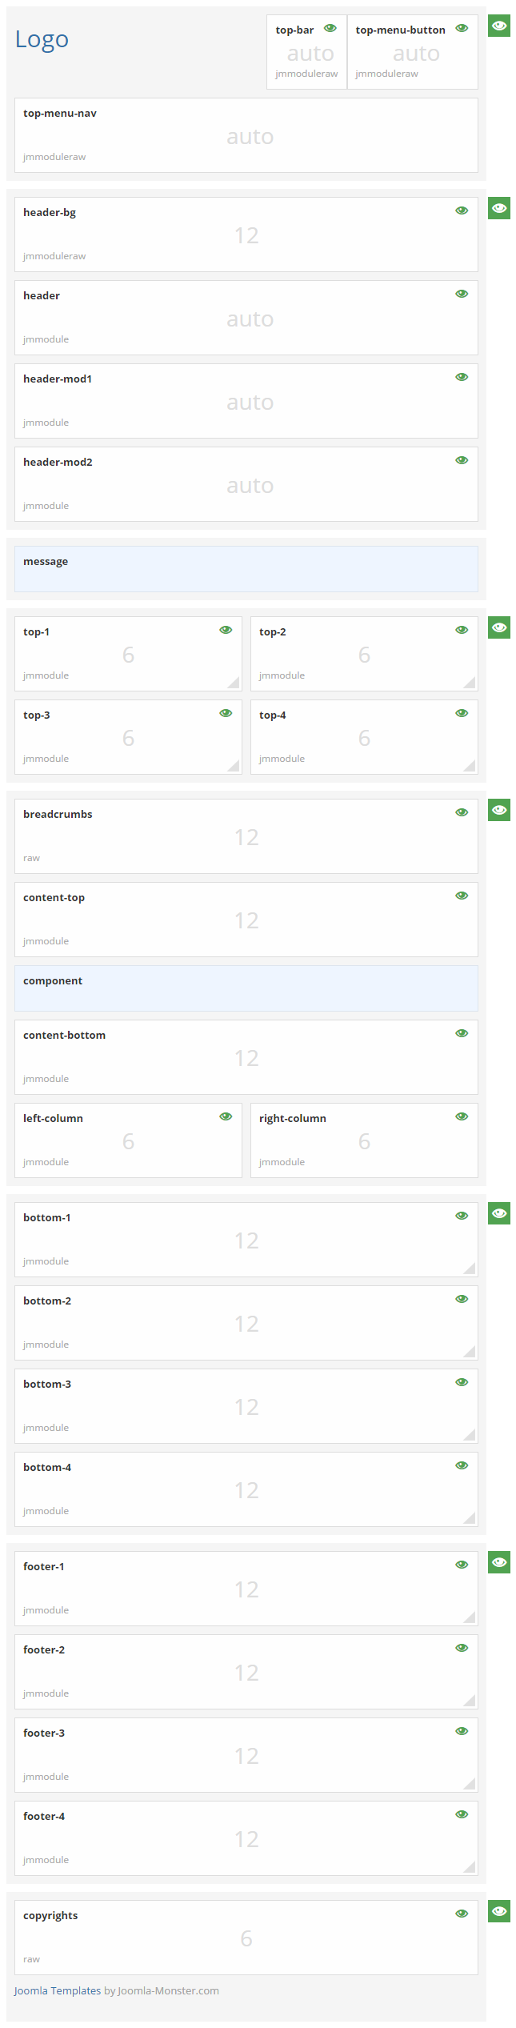Click the Logo text at the top
Image resolution: width=516 pixels, height=2028 pixels.
[42, 38]
